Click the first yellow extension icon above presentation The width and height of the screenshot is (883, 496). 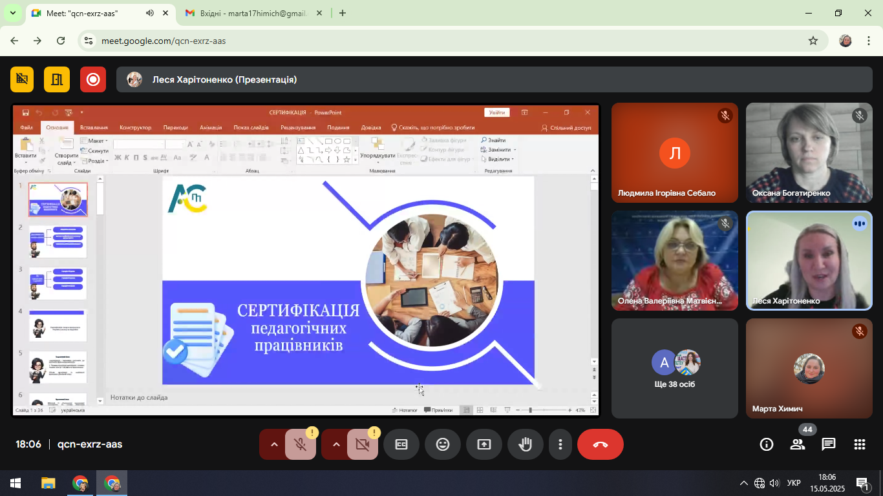click(x=22, y=79)
